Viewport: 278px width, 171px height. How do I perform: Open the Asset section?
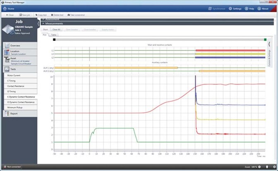tap(20, 61)
